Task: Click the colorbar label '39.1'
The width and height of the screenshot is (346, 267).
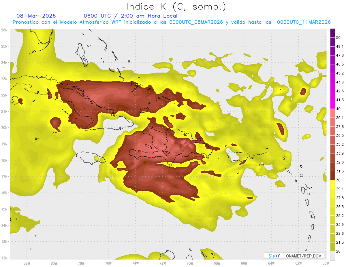Action: [x=340, y=118]
